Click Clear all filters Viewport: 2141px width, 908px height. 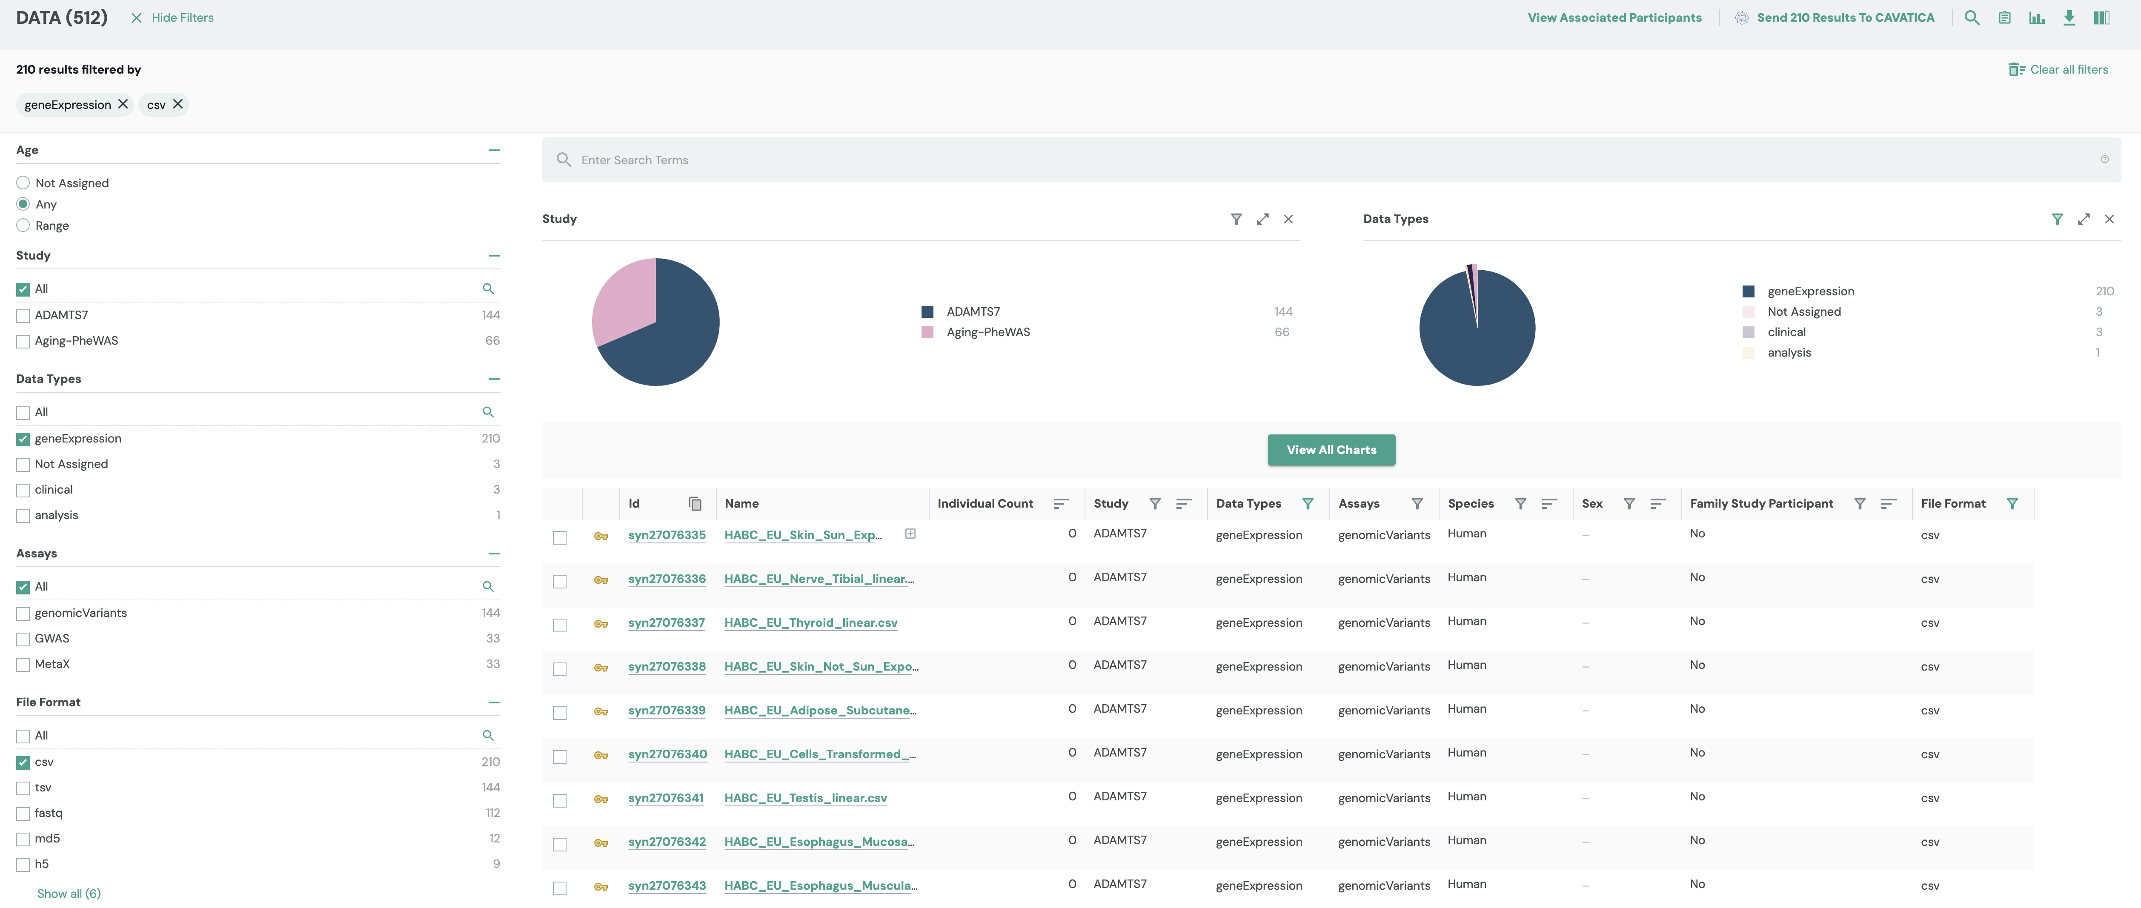2058,70
